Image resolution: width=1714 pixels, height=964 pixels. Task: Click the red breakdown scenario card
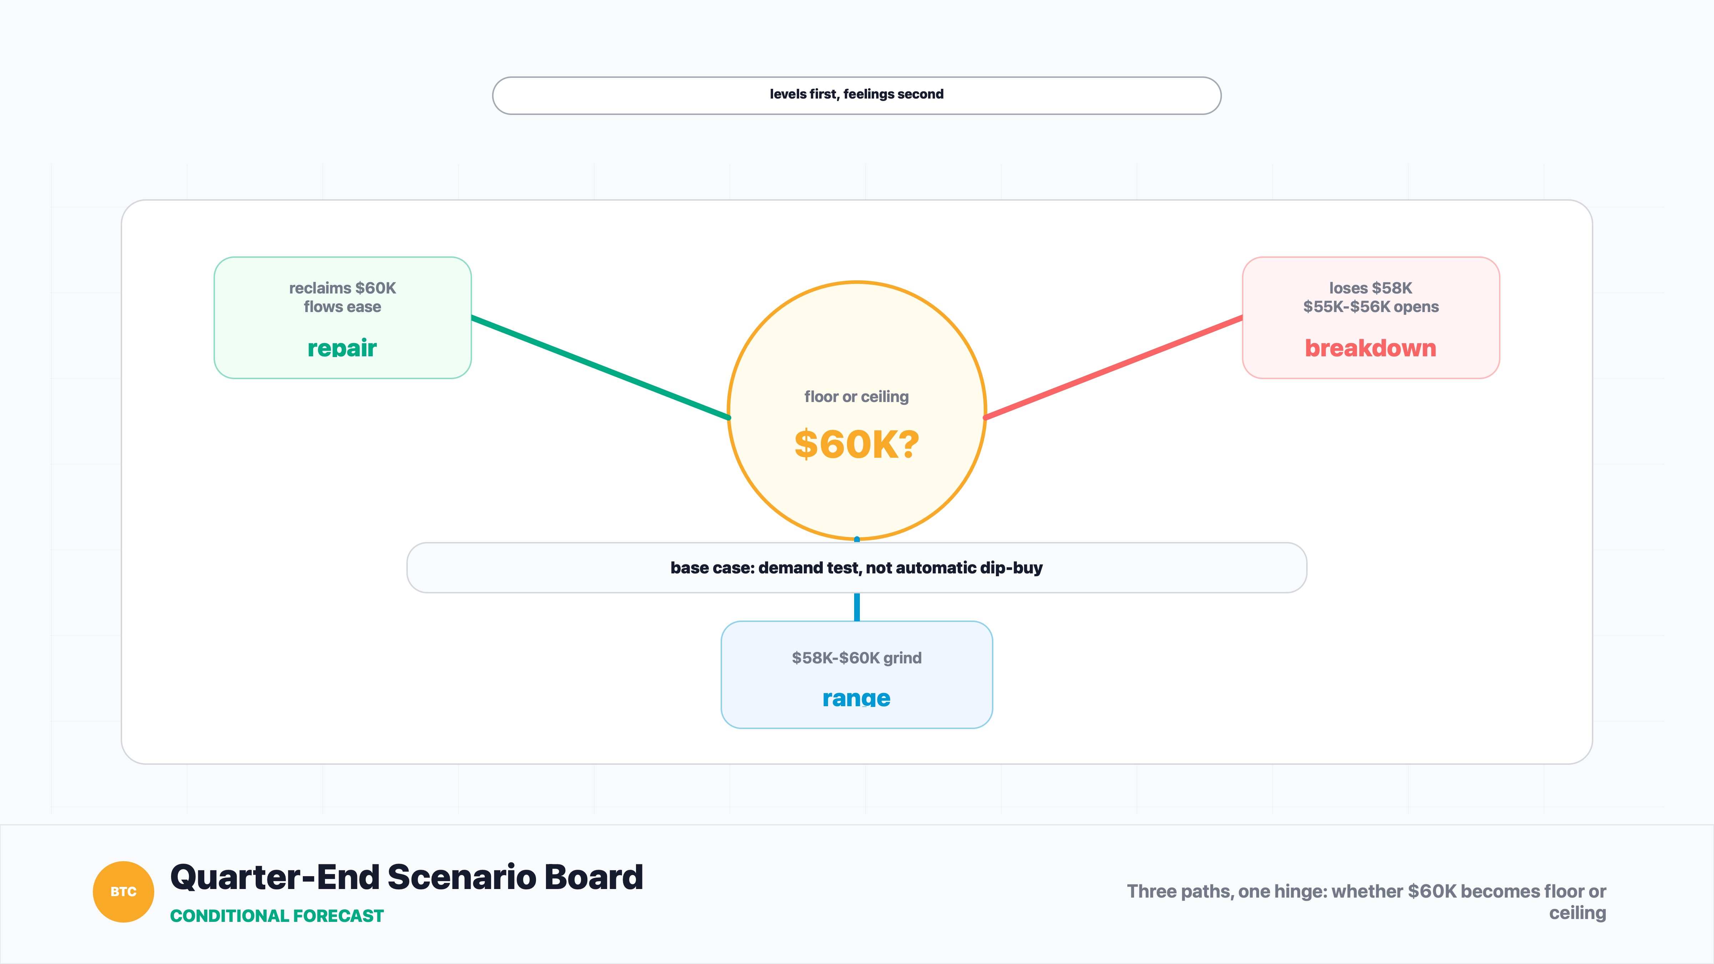coord(1371,317)
